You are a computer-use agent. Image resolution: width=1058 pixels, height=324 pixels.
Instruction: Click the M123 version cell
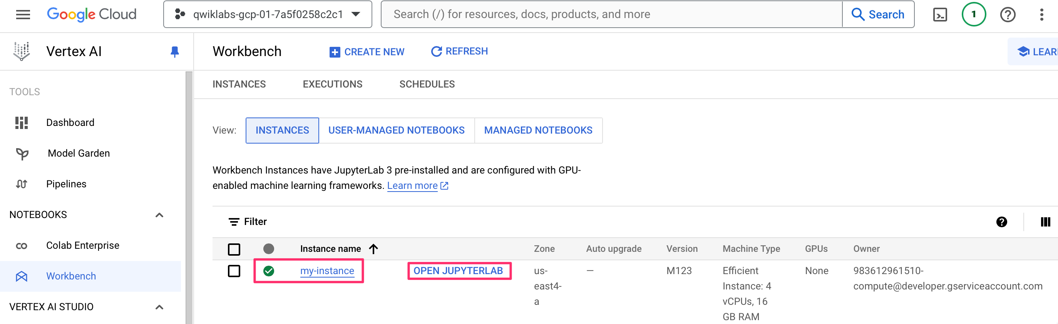click(679, 271)
